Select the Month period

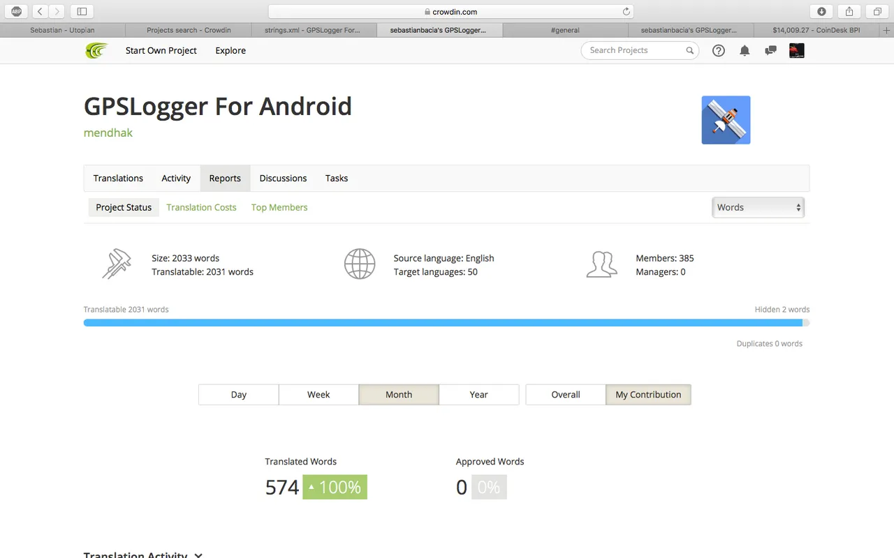(399, 395)
